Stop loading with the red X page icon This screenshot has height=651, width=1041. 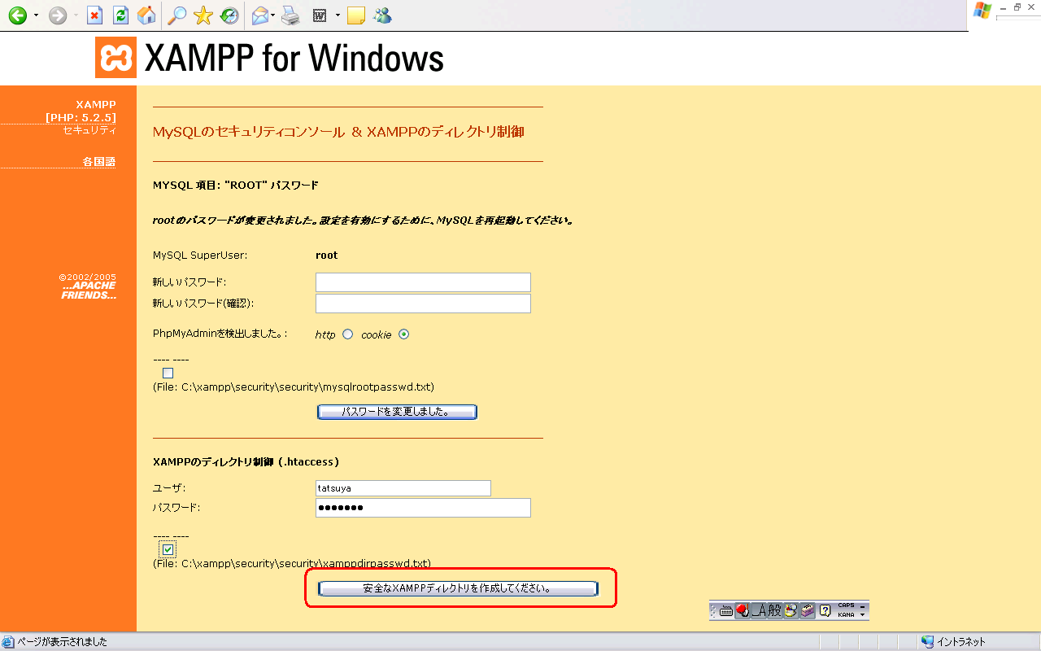point(95,15)
